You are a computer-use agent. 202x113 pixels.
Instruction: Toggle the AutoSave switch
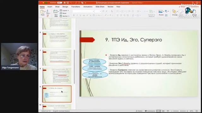point(60,3)
